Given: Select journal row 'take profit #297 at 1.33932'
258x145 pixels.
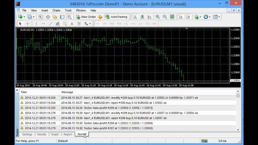Looking at the screenshot, I should (127, 128).
